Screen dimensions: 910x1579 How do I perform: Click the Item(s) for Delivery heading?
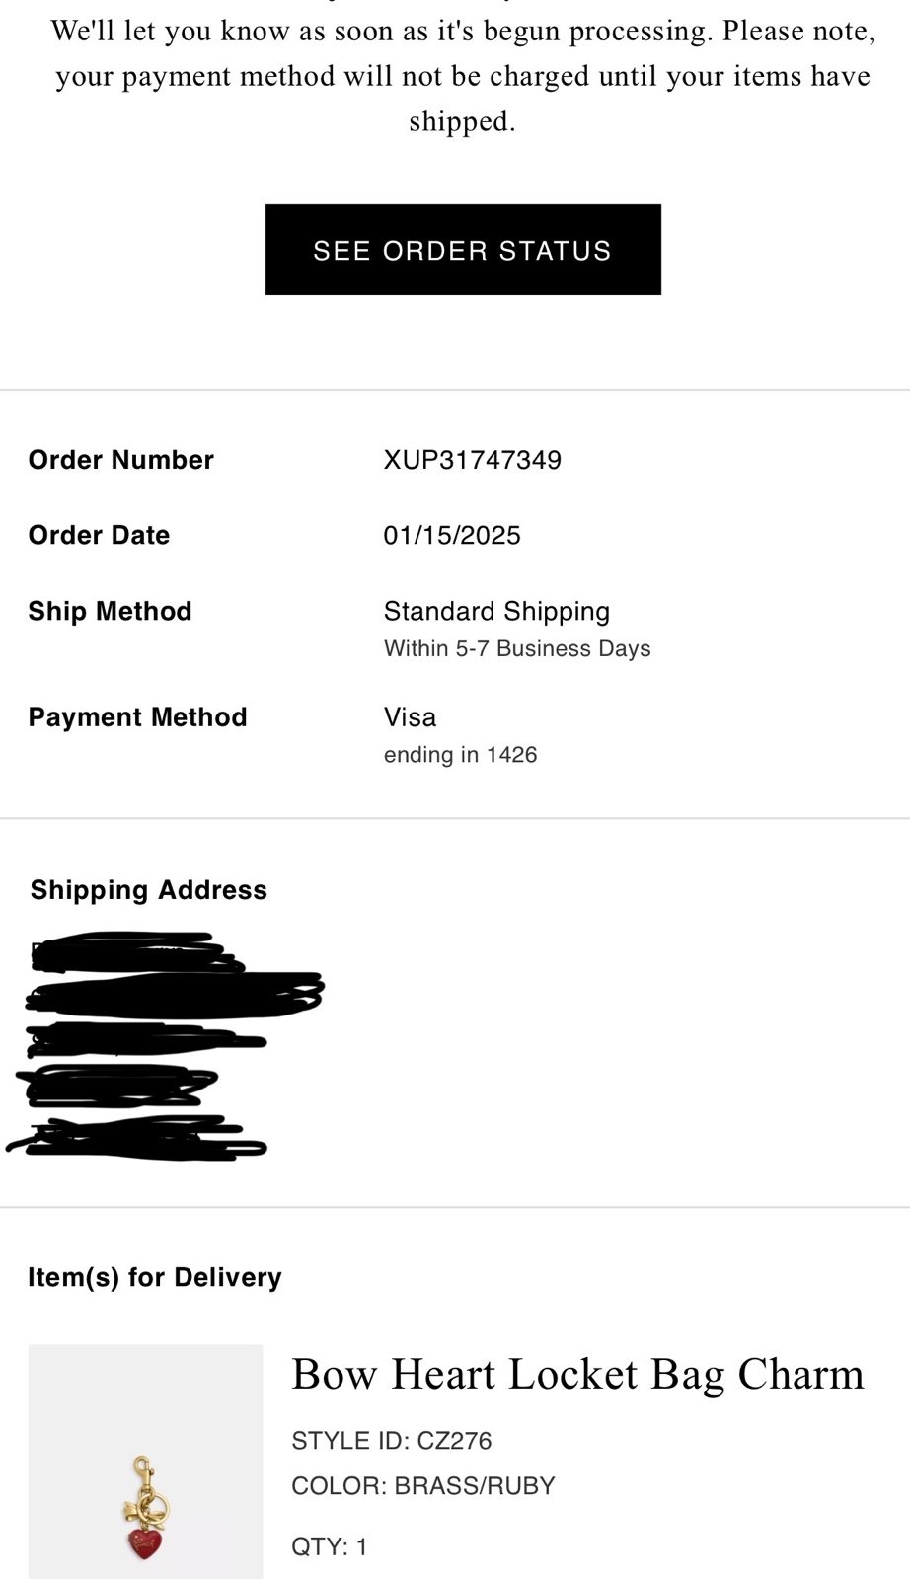[155, 1277]
